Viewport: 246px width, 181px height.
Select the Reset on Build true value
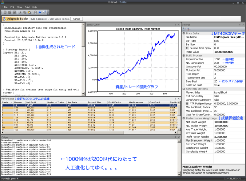(x=217, y=85)
